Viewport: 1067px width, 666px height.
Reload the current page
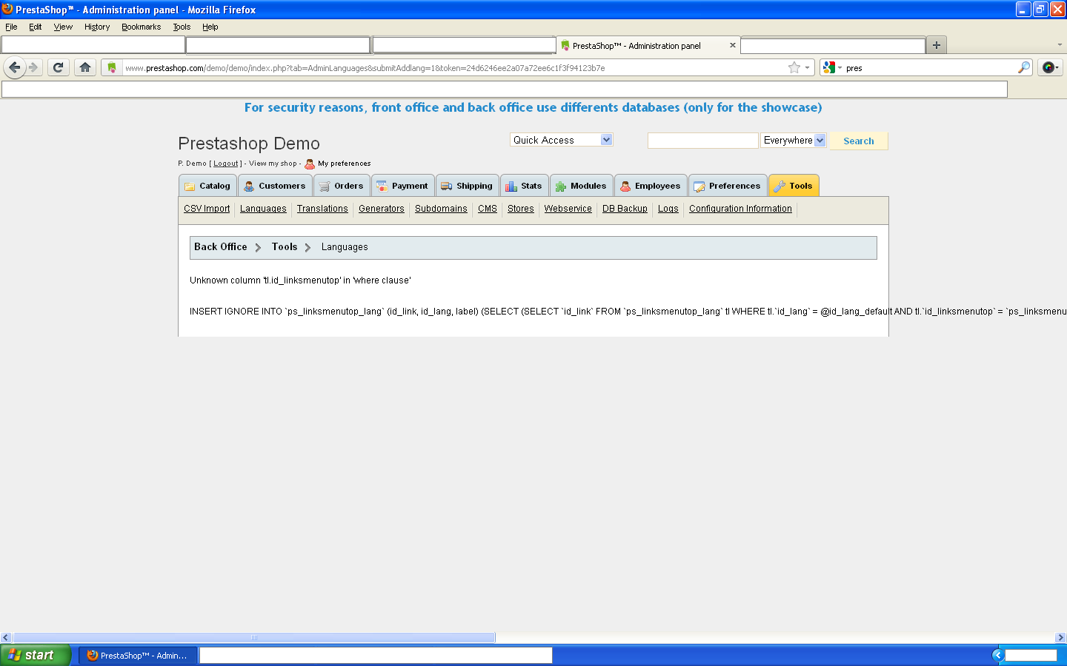pyautogui.click(x=59, y=67)
